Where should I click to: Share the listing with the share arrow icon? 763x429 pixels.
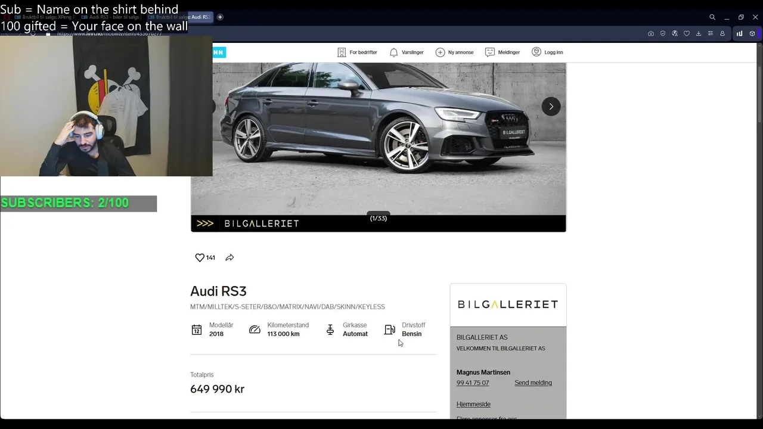[229, 257]
